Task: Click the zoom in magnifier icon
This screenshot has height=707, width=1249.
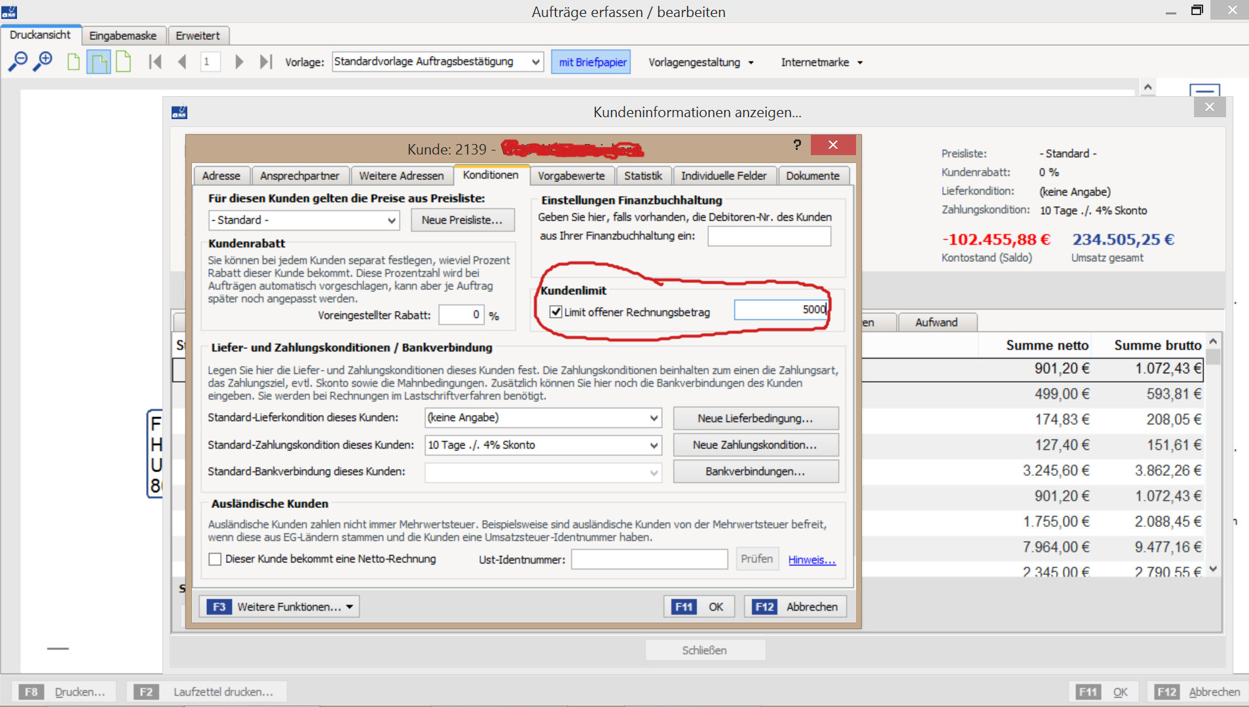Action: coord(43,62)
